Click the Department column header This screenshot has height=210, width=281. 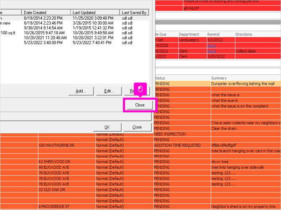[x=189, y=34]
